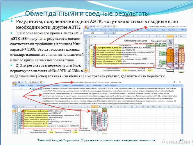Select column L header in the lower Excel
Screen dimensions: 193x145
[x=94, y=107]
